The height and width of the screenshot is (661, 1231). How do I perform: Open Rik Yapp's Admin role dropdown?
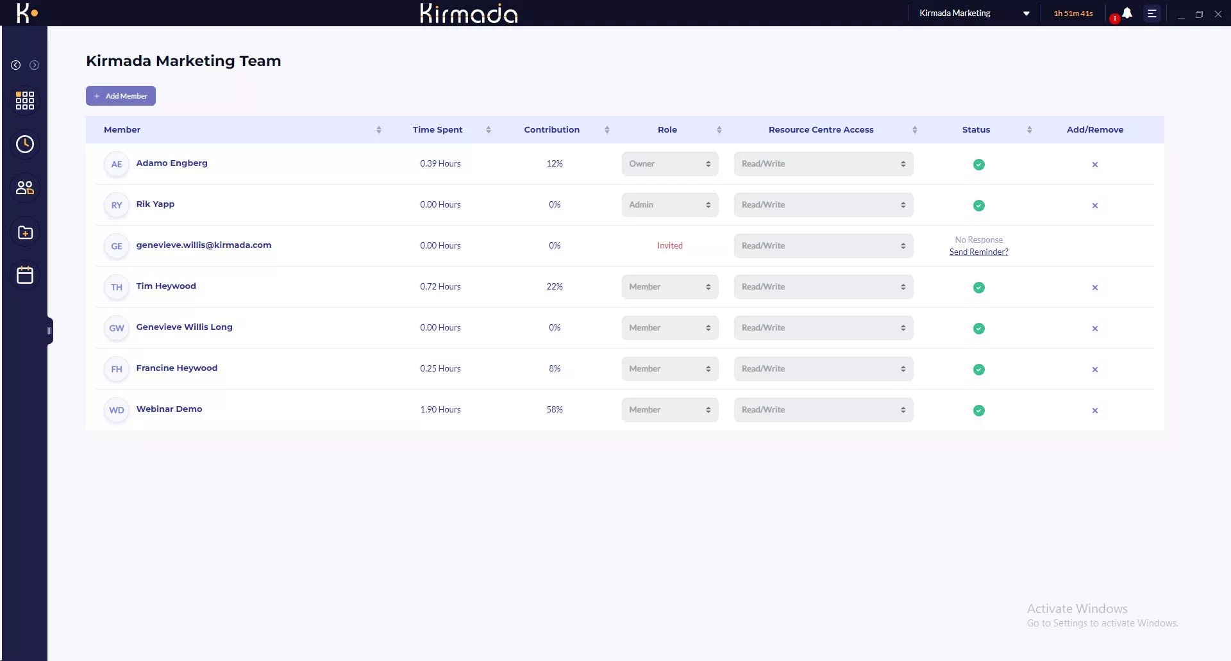click(669, 205)
